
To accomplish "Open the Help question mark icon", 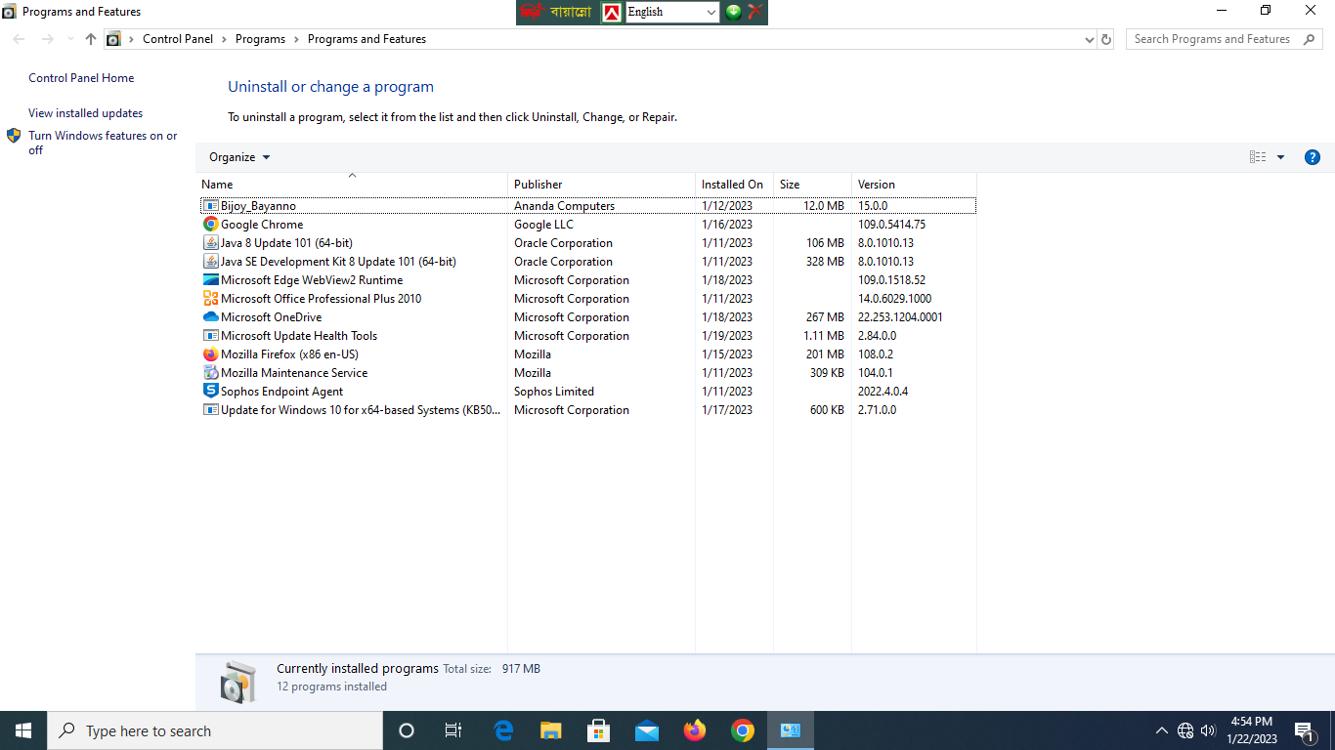I will pos(1313,157).
